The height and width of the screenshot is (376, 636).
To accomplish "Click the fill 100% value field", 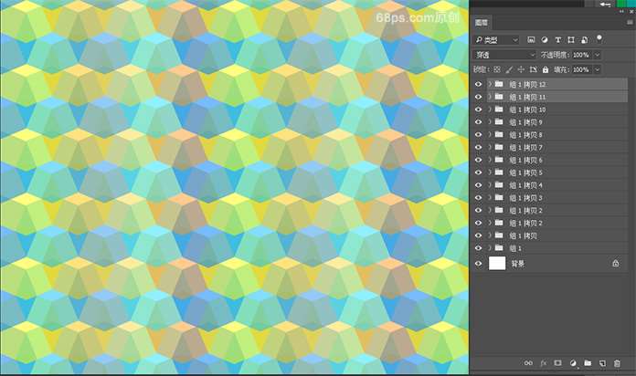I will (x=582, y=69).
